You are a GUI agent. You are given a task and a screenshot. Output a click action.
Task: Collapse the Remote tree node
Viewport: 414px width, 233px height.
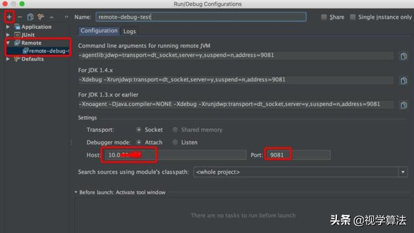8,43
